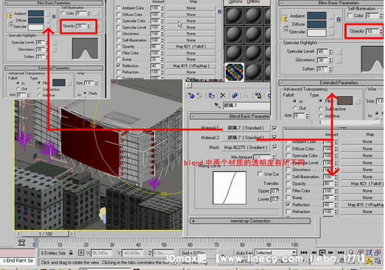Jump to the animation start frame
Viewport: 385px width, 270px height.
tap(304, 253)
